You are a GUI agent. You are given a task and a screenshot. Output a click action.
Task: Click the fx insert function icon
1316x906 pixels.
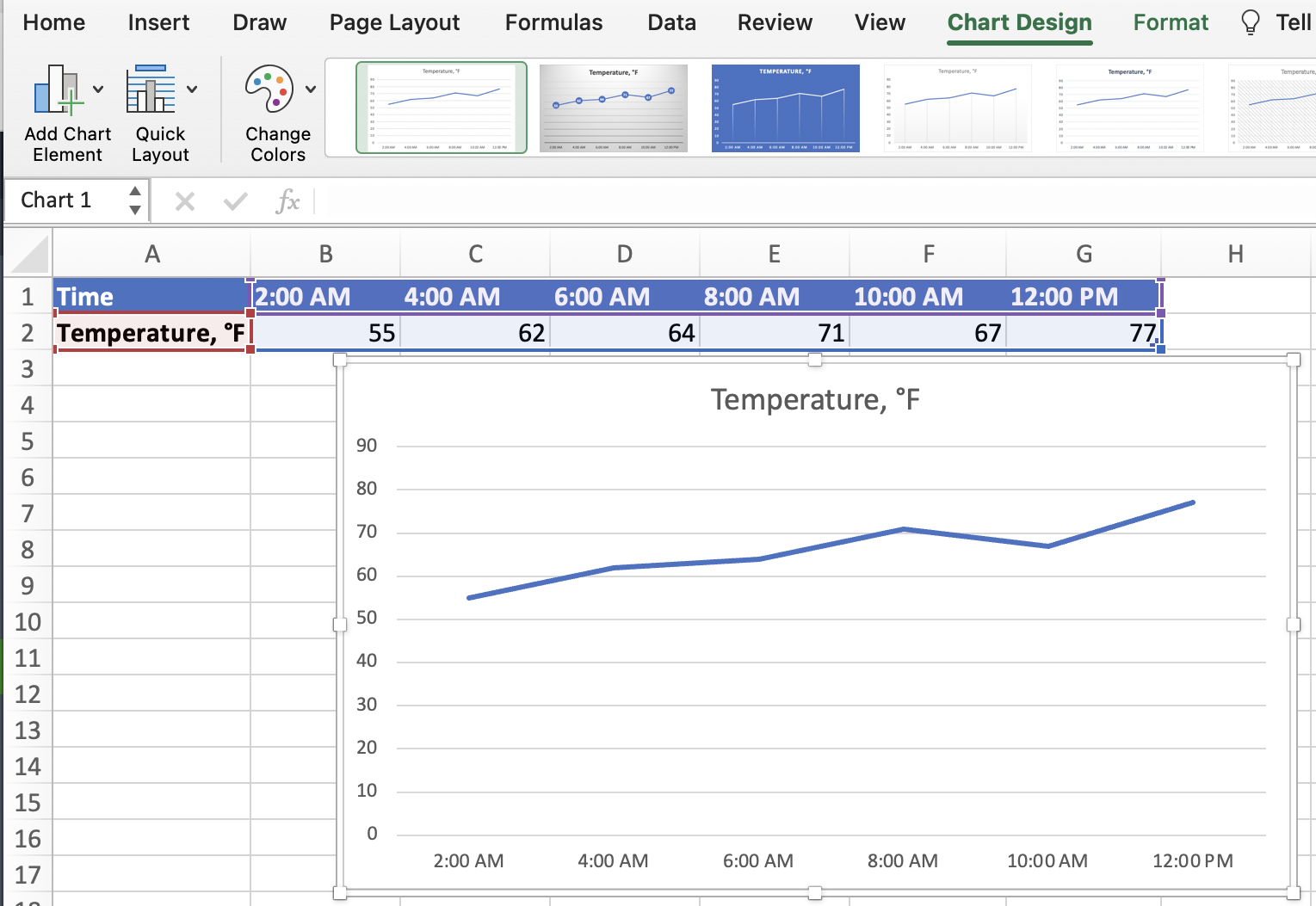(x=287, y=201)
